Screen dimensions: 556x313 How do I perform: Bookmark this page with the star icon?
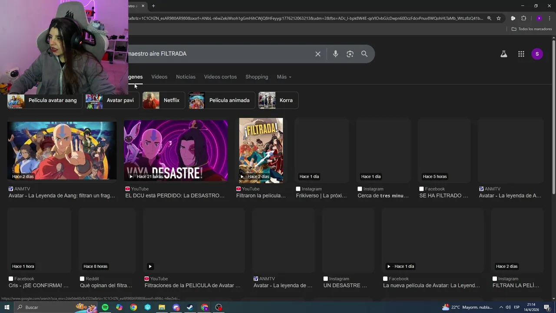click(499, 18)
